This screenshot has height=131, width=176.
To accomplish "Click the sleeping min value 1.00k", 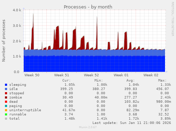I will pos(102,85).
